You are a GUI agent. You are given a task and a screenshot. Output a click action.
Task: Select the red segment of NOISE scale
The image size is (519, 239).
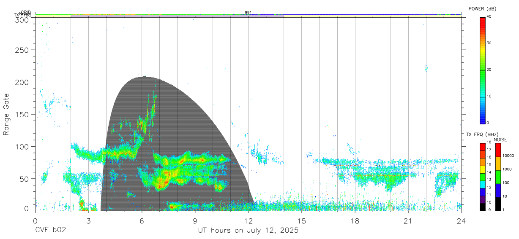coord(498,150)
